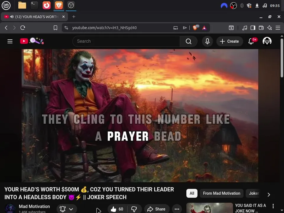Screen dimensions: 284x213
Task: Open a new browser tab
Action: 74,17
